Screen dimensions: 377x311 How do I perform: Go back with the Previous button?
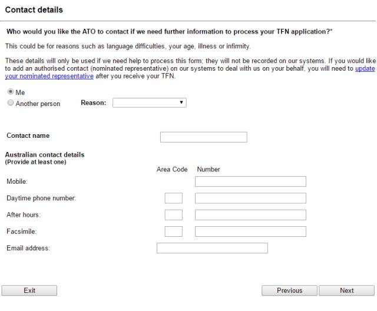(289, 290)
